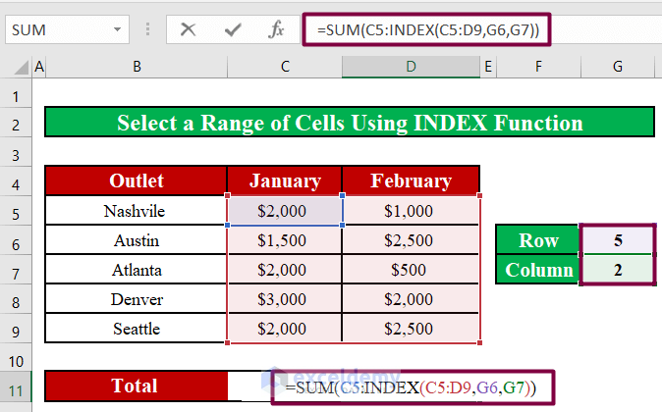Select column D header
Screen dimensions: 662x412
411,68
